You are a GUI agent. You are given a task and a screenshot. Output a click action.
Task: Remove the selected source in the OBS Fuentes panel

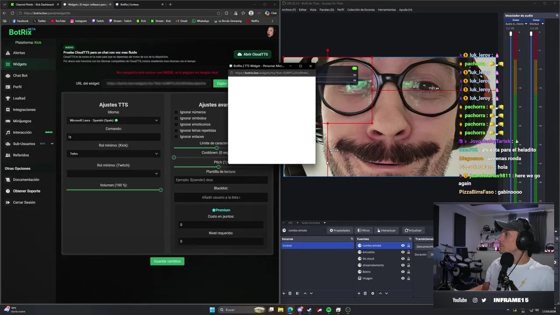click(365, 294)
